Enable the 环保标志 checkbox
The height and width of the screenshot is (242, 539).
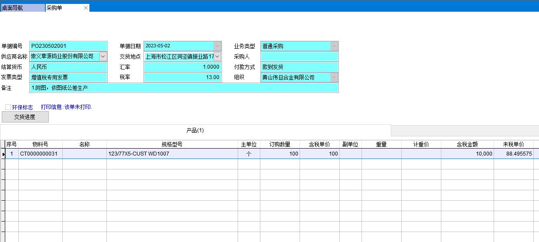pyautogui.click(x=8, y=107)
